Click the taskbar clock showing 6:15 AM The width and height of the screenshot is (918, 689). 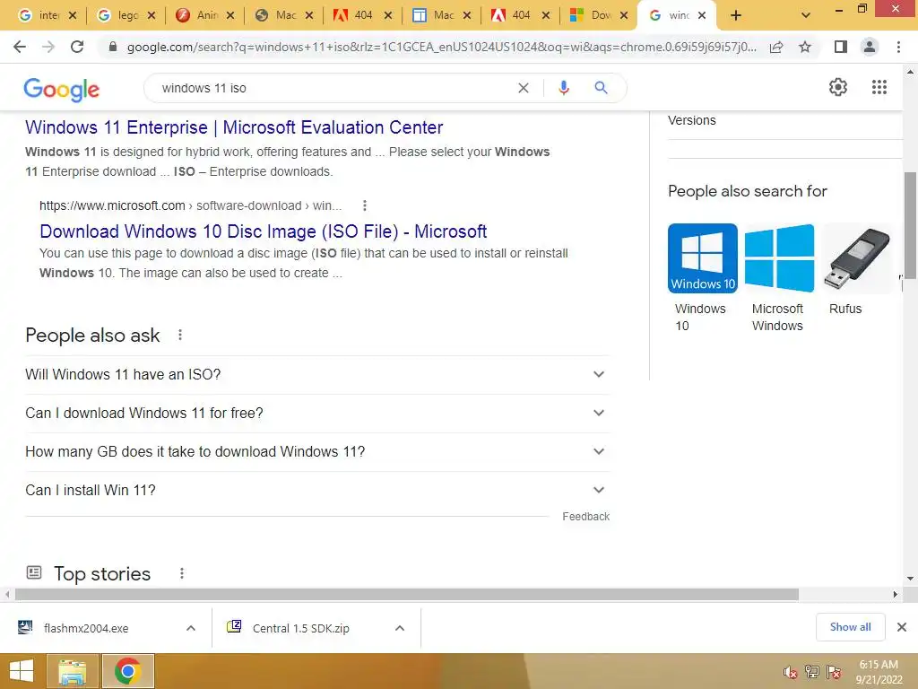(x=879, y=671)
